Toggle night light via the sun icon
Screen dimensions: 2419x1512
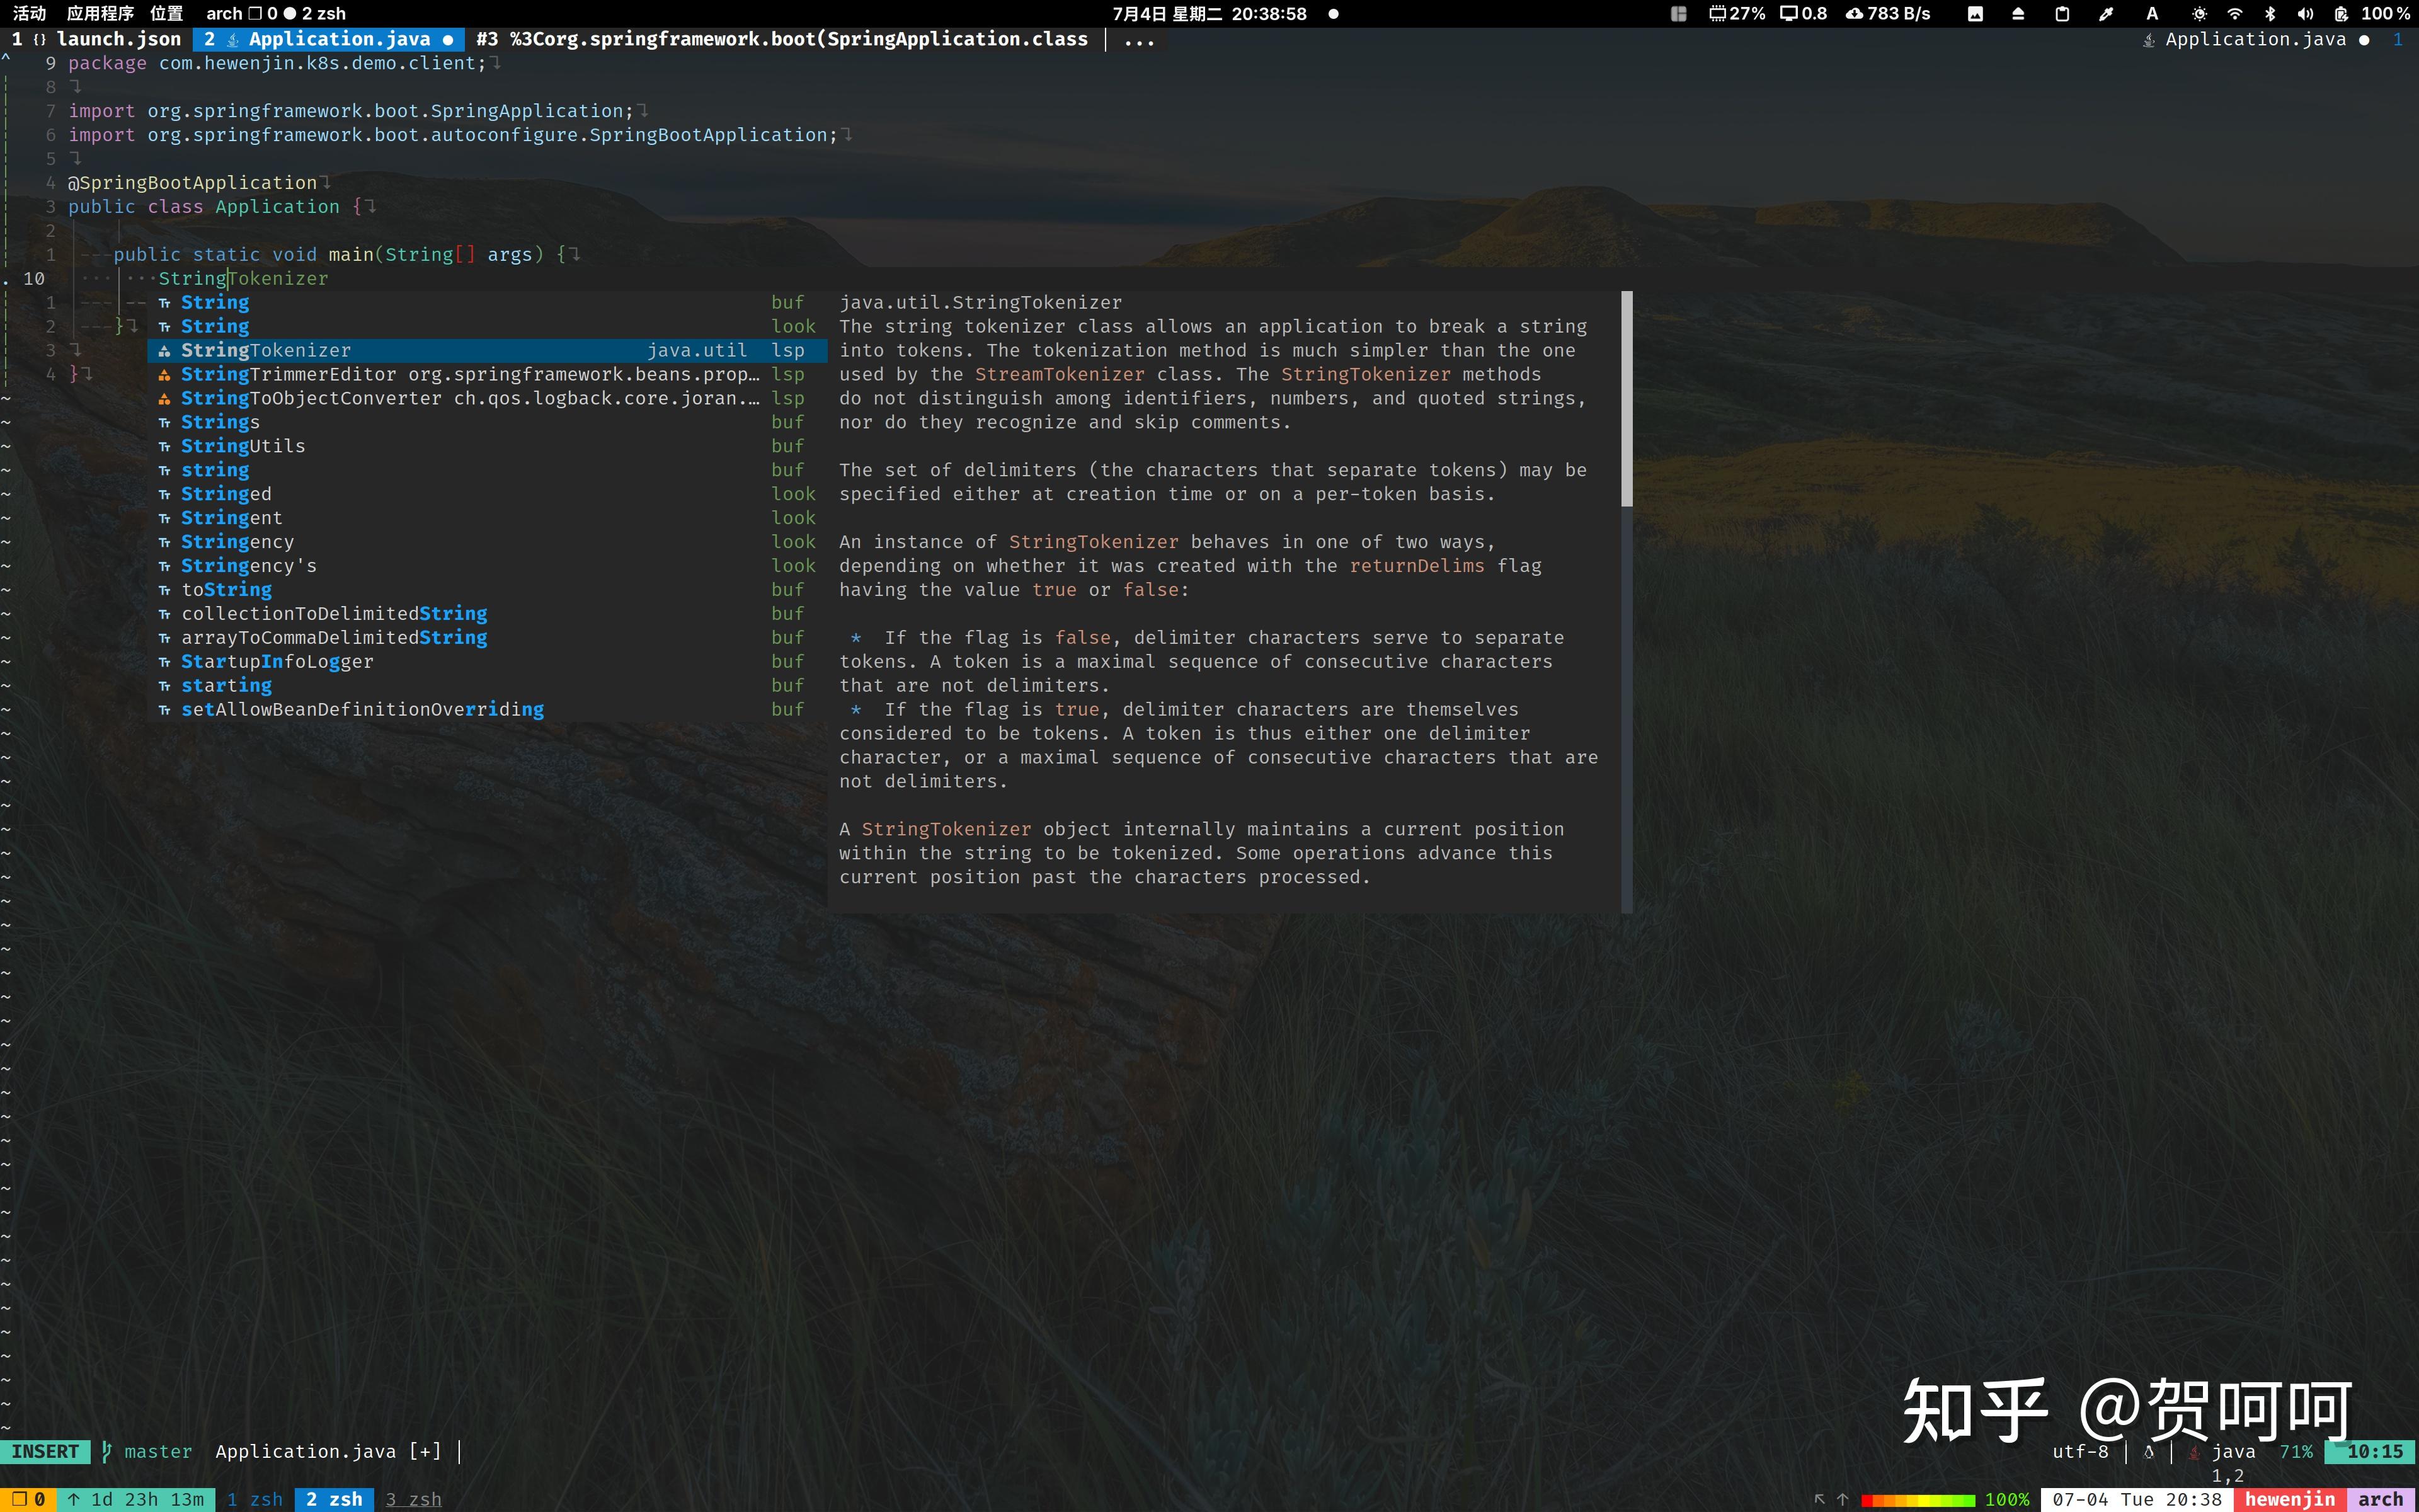[2199, 13]
